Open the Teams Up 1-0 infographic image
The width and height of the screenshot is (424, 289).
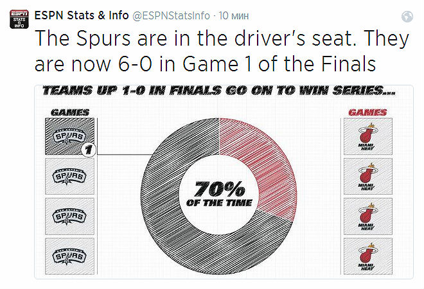(224, 182)
